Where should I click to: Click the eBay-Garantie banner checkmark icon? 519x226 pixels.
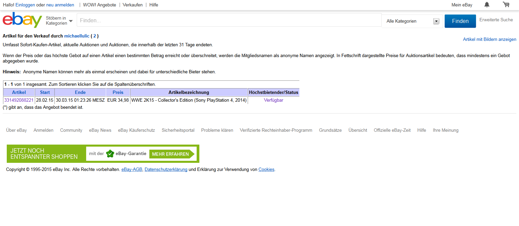(110, 154)
